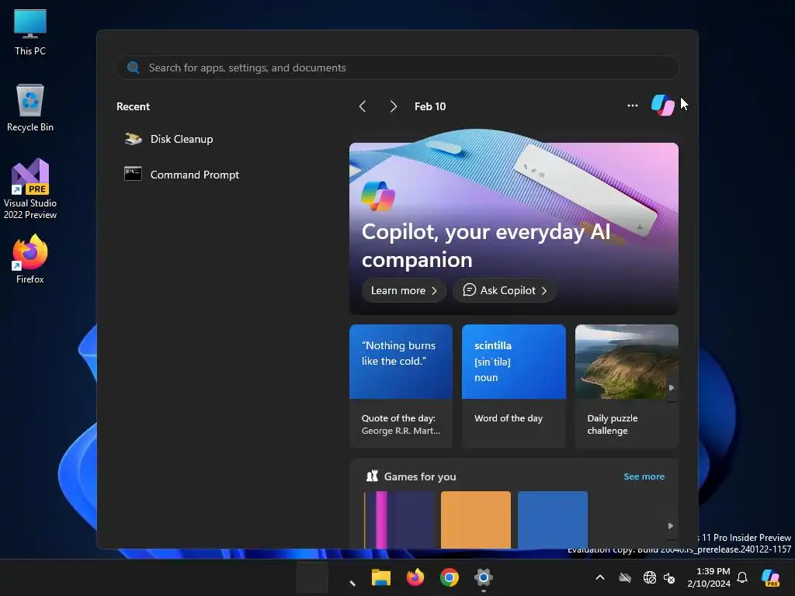The height and width of the screenshot is (596, 795).
Task: Focus the search apps, settings, documents field
Action: (397, 68)
